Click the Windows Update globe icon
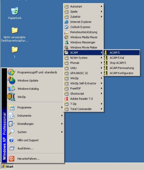The image size is (144, 170). click(11, 80)
